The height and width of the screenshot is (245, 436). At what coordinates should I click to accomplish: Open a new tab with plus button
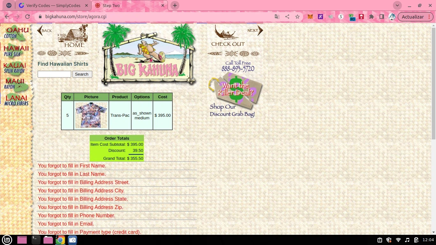coord(175,5)
